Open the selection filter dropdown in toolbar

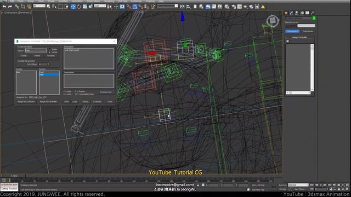coord(39,6)
